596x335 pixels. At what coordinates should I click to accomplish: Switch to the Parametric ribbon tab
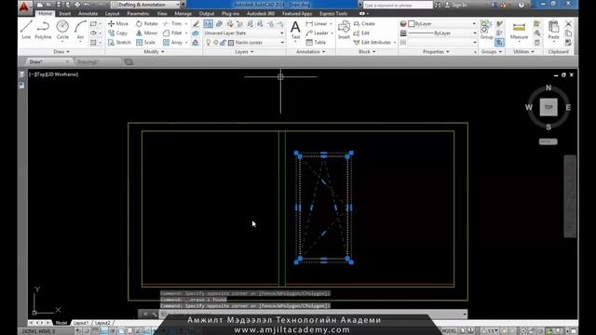(x=138, y=14)
